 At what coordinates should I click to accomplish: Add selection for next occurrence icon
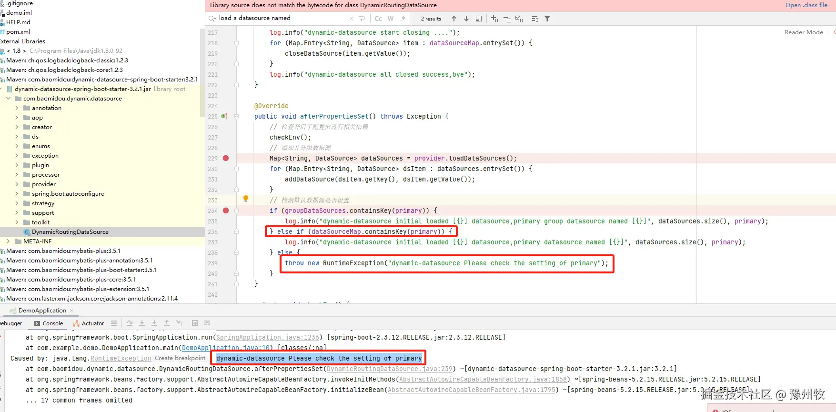coord(494,19)
